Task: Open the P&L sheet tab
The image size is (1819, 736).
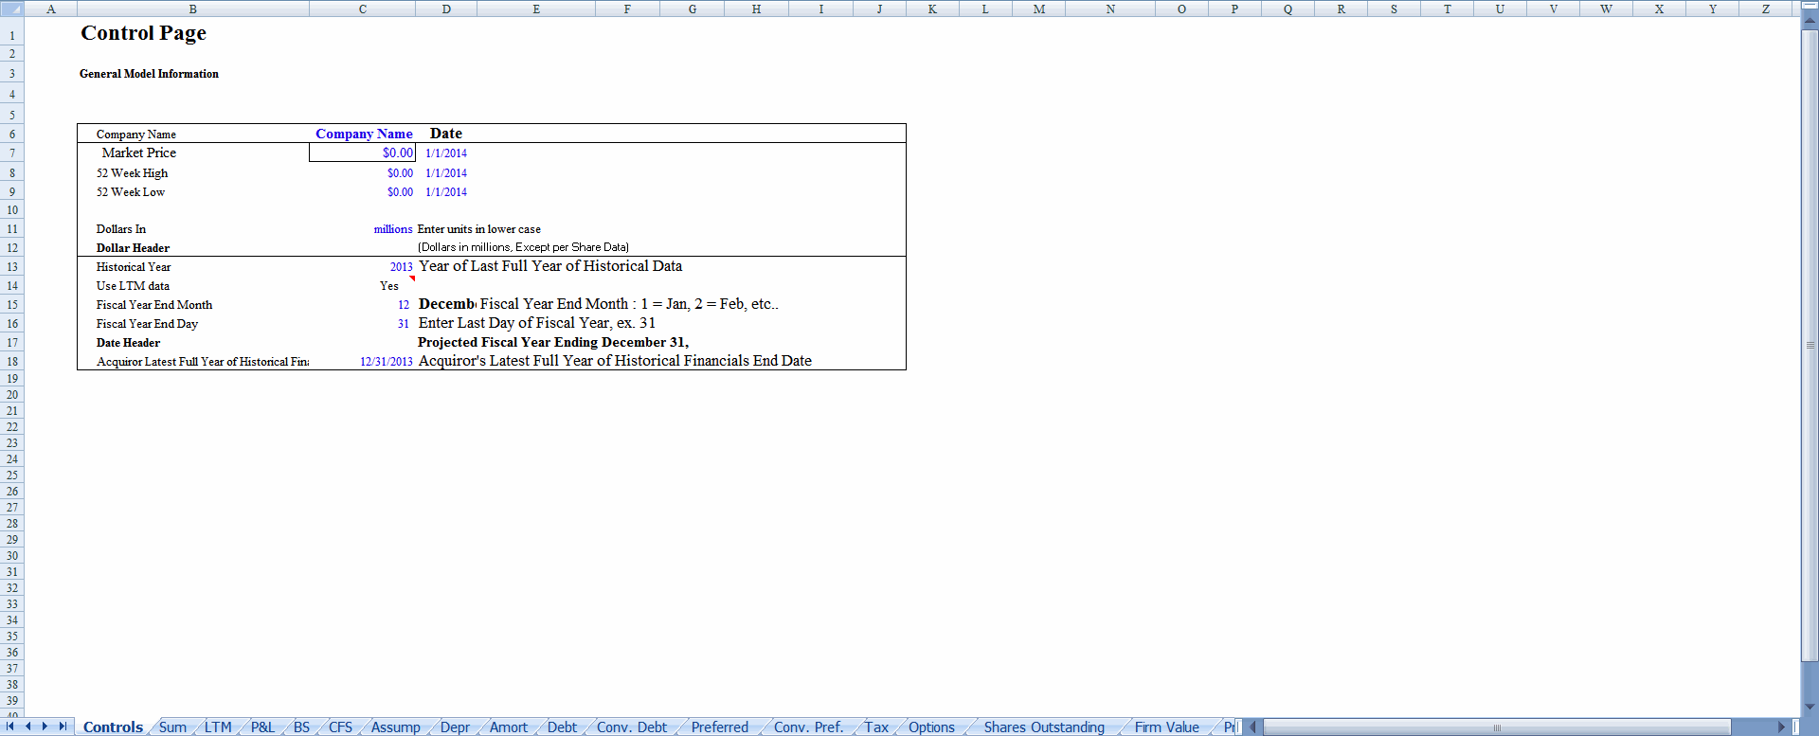Action: tap(262, 727)
